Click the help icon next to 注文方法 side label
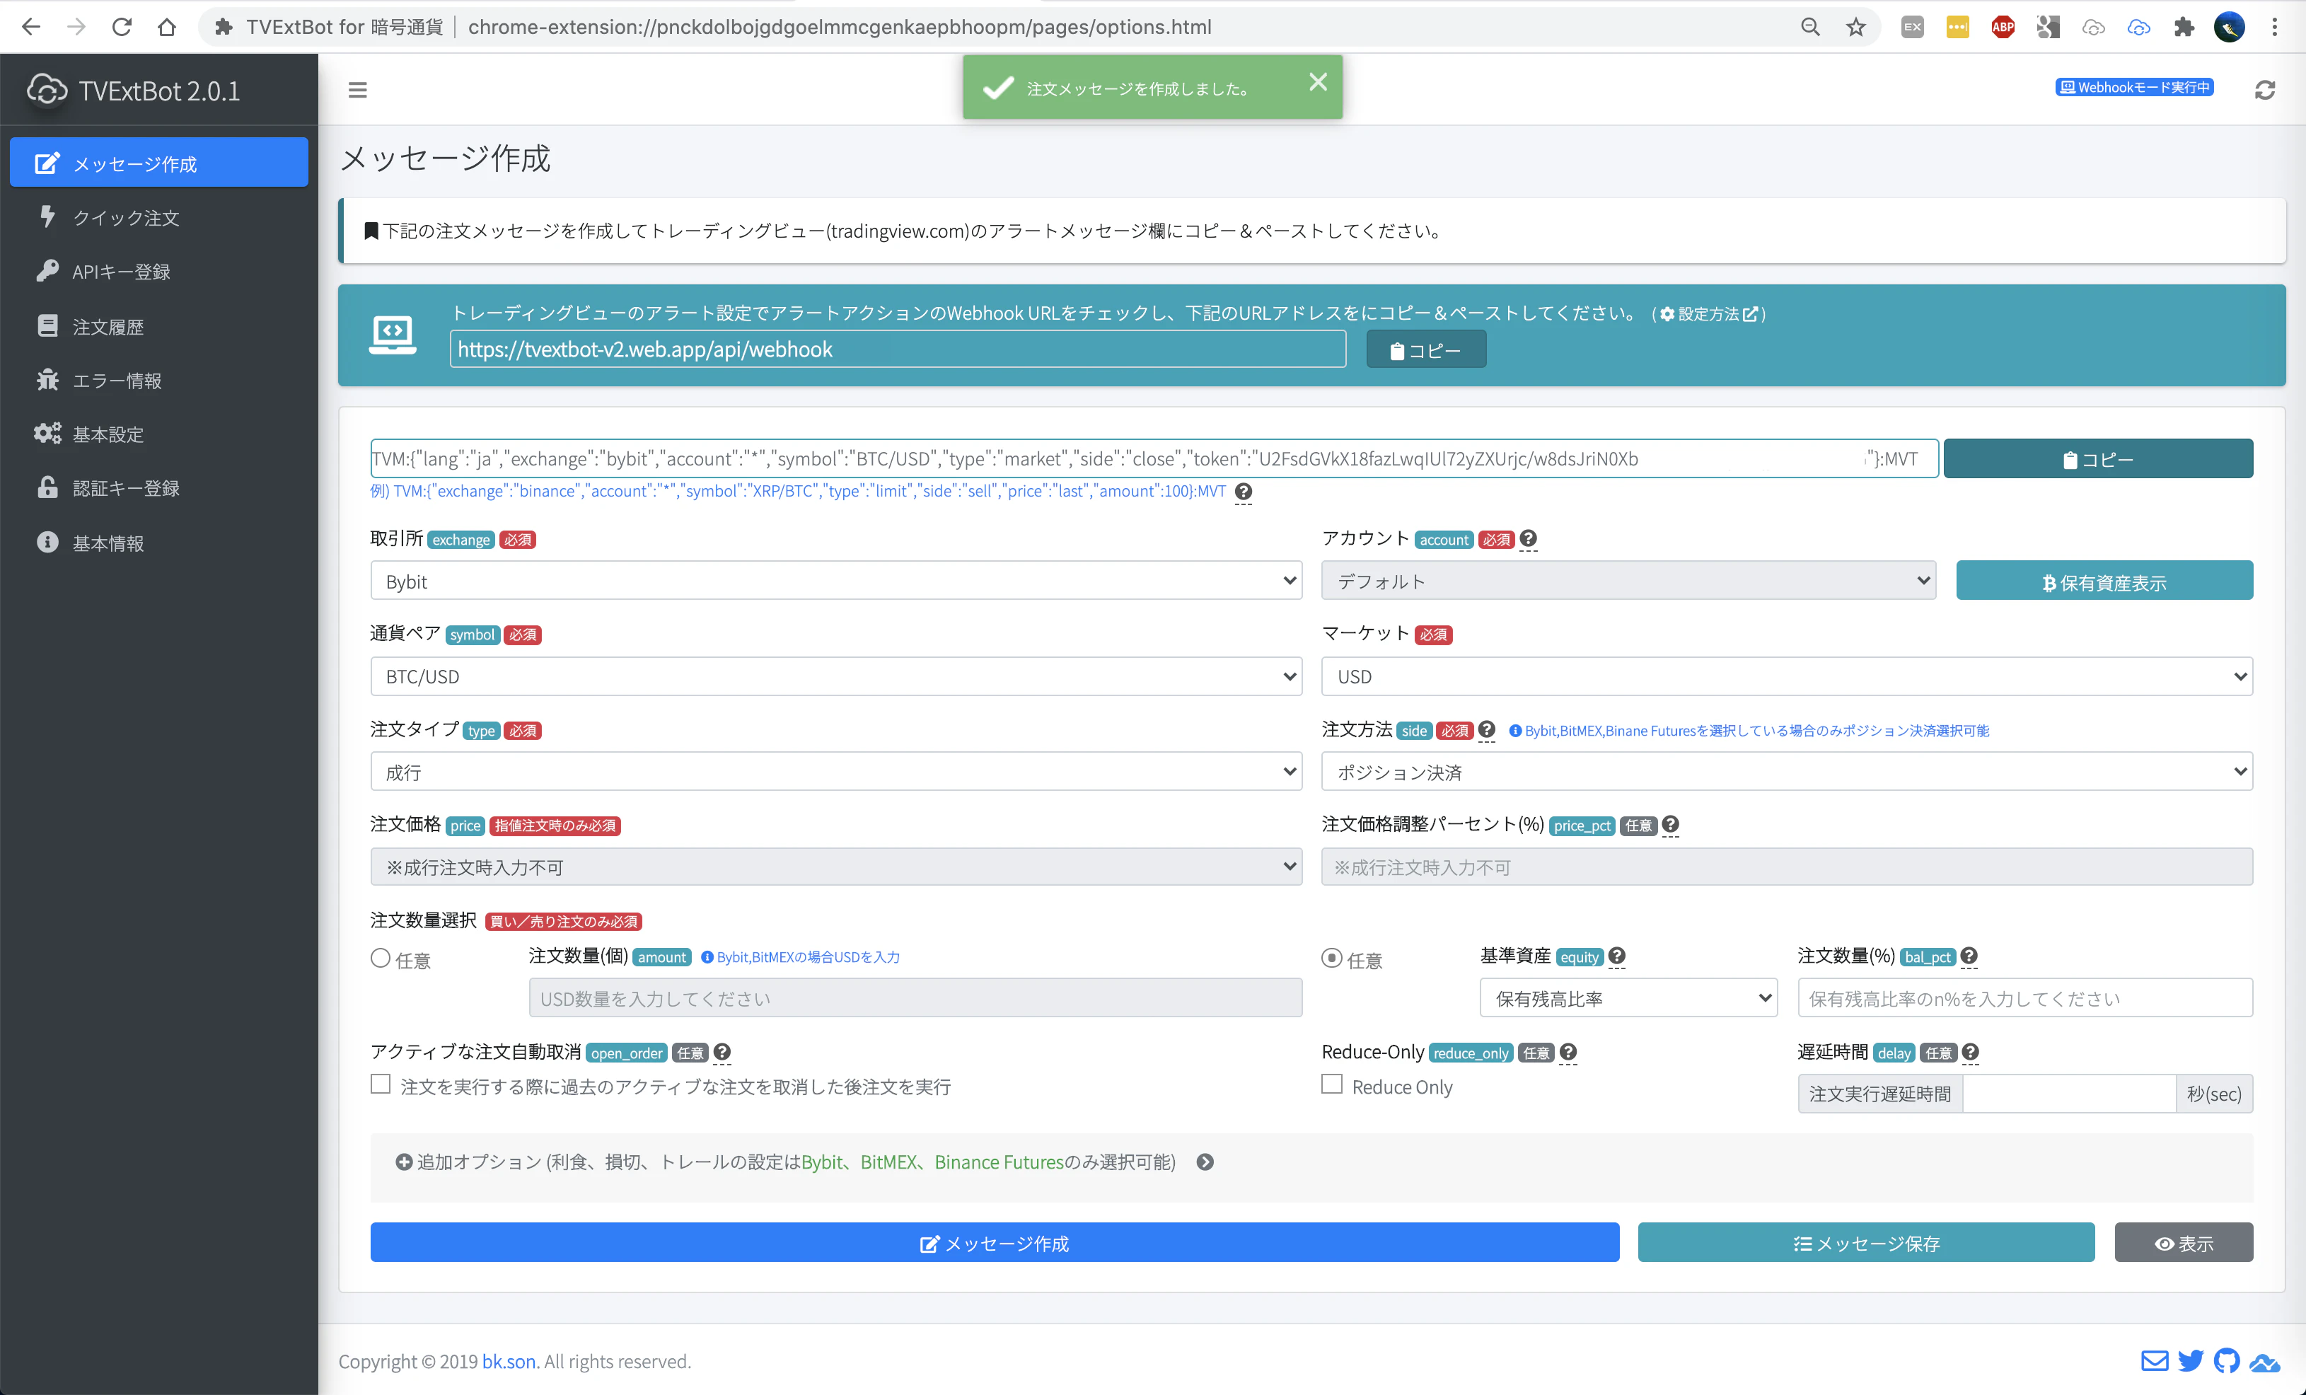The height and width of the screenshot is (1395, 2306). click(1486, 729)
